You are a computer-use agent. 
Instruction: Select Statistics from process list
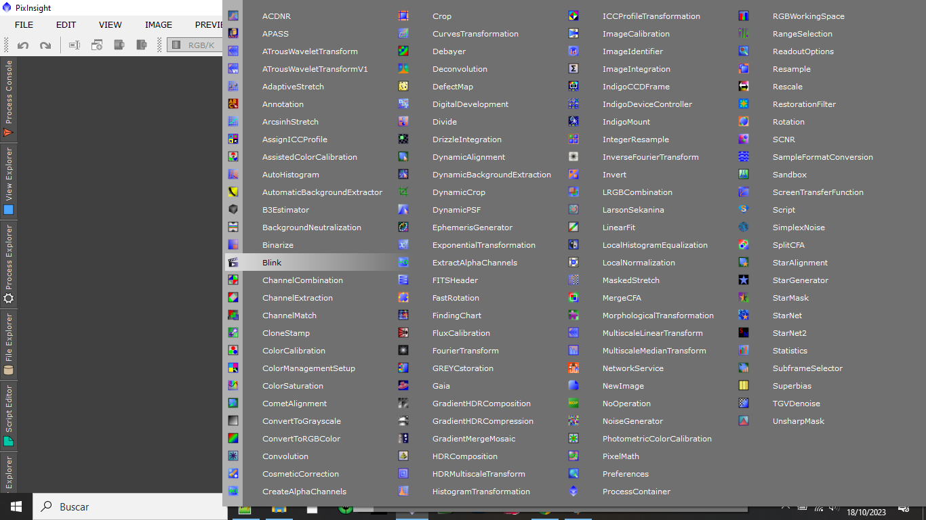click(x=790, y=350)
